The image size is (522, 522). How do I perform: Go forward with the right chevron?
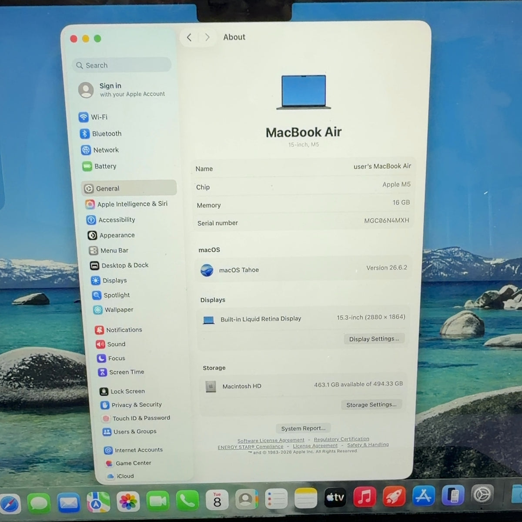tap(207, 37)
